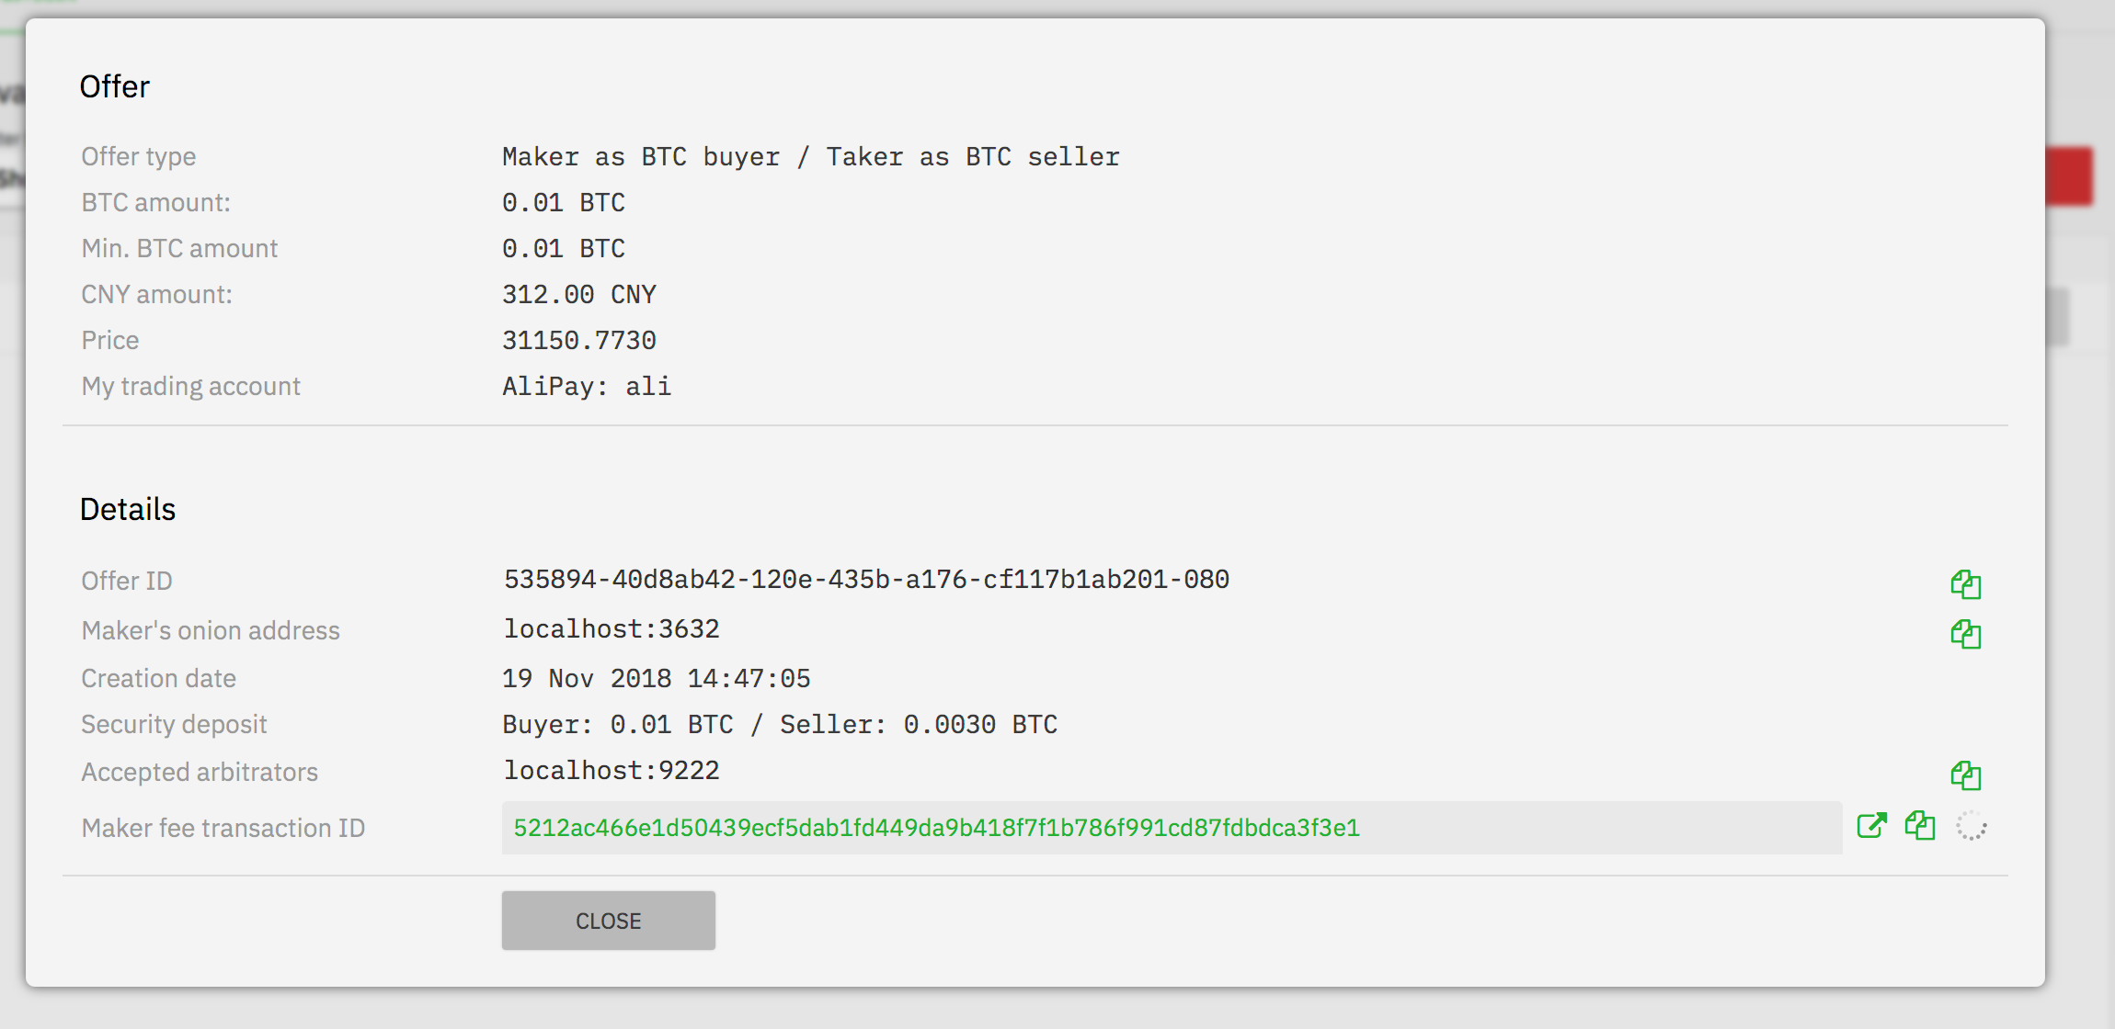Select the onion address localhost:3632

coord(612,629)
